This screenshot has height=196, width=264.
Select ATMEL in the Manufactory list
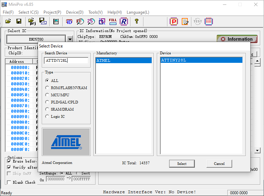pos(124,60)
